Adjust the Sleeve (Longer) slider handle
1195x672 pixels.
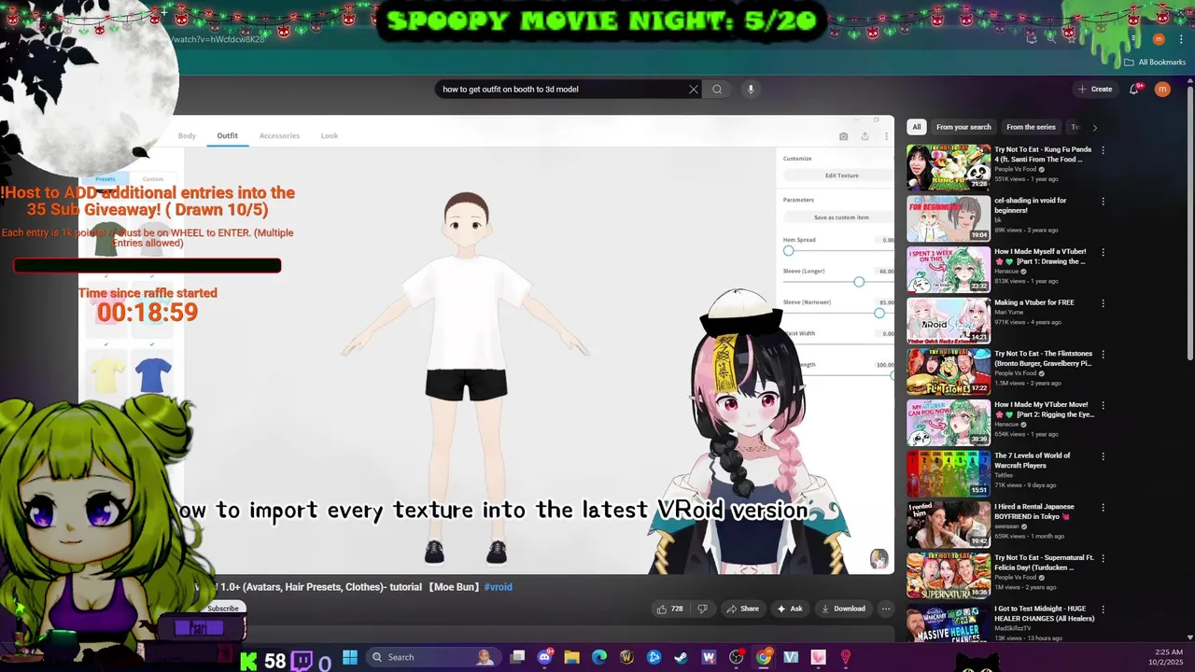(x=859, y=281)
